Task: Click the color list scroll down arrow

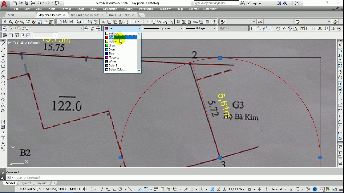Action: 139,71
